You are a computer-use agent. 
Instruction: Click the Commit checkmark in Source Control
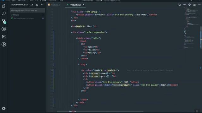click(x=32, y=5)
